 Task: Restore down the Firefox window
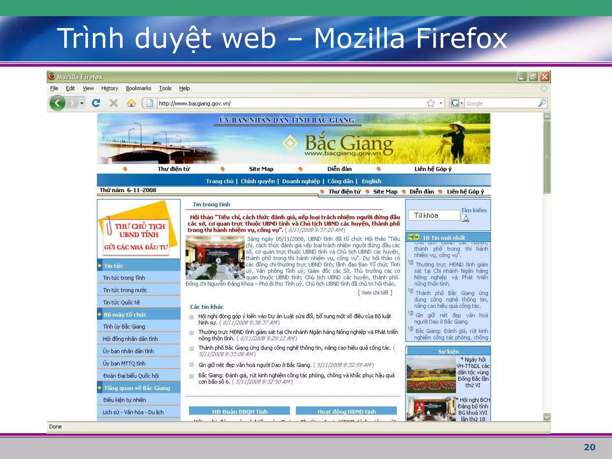(x=533, y=77)
